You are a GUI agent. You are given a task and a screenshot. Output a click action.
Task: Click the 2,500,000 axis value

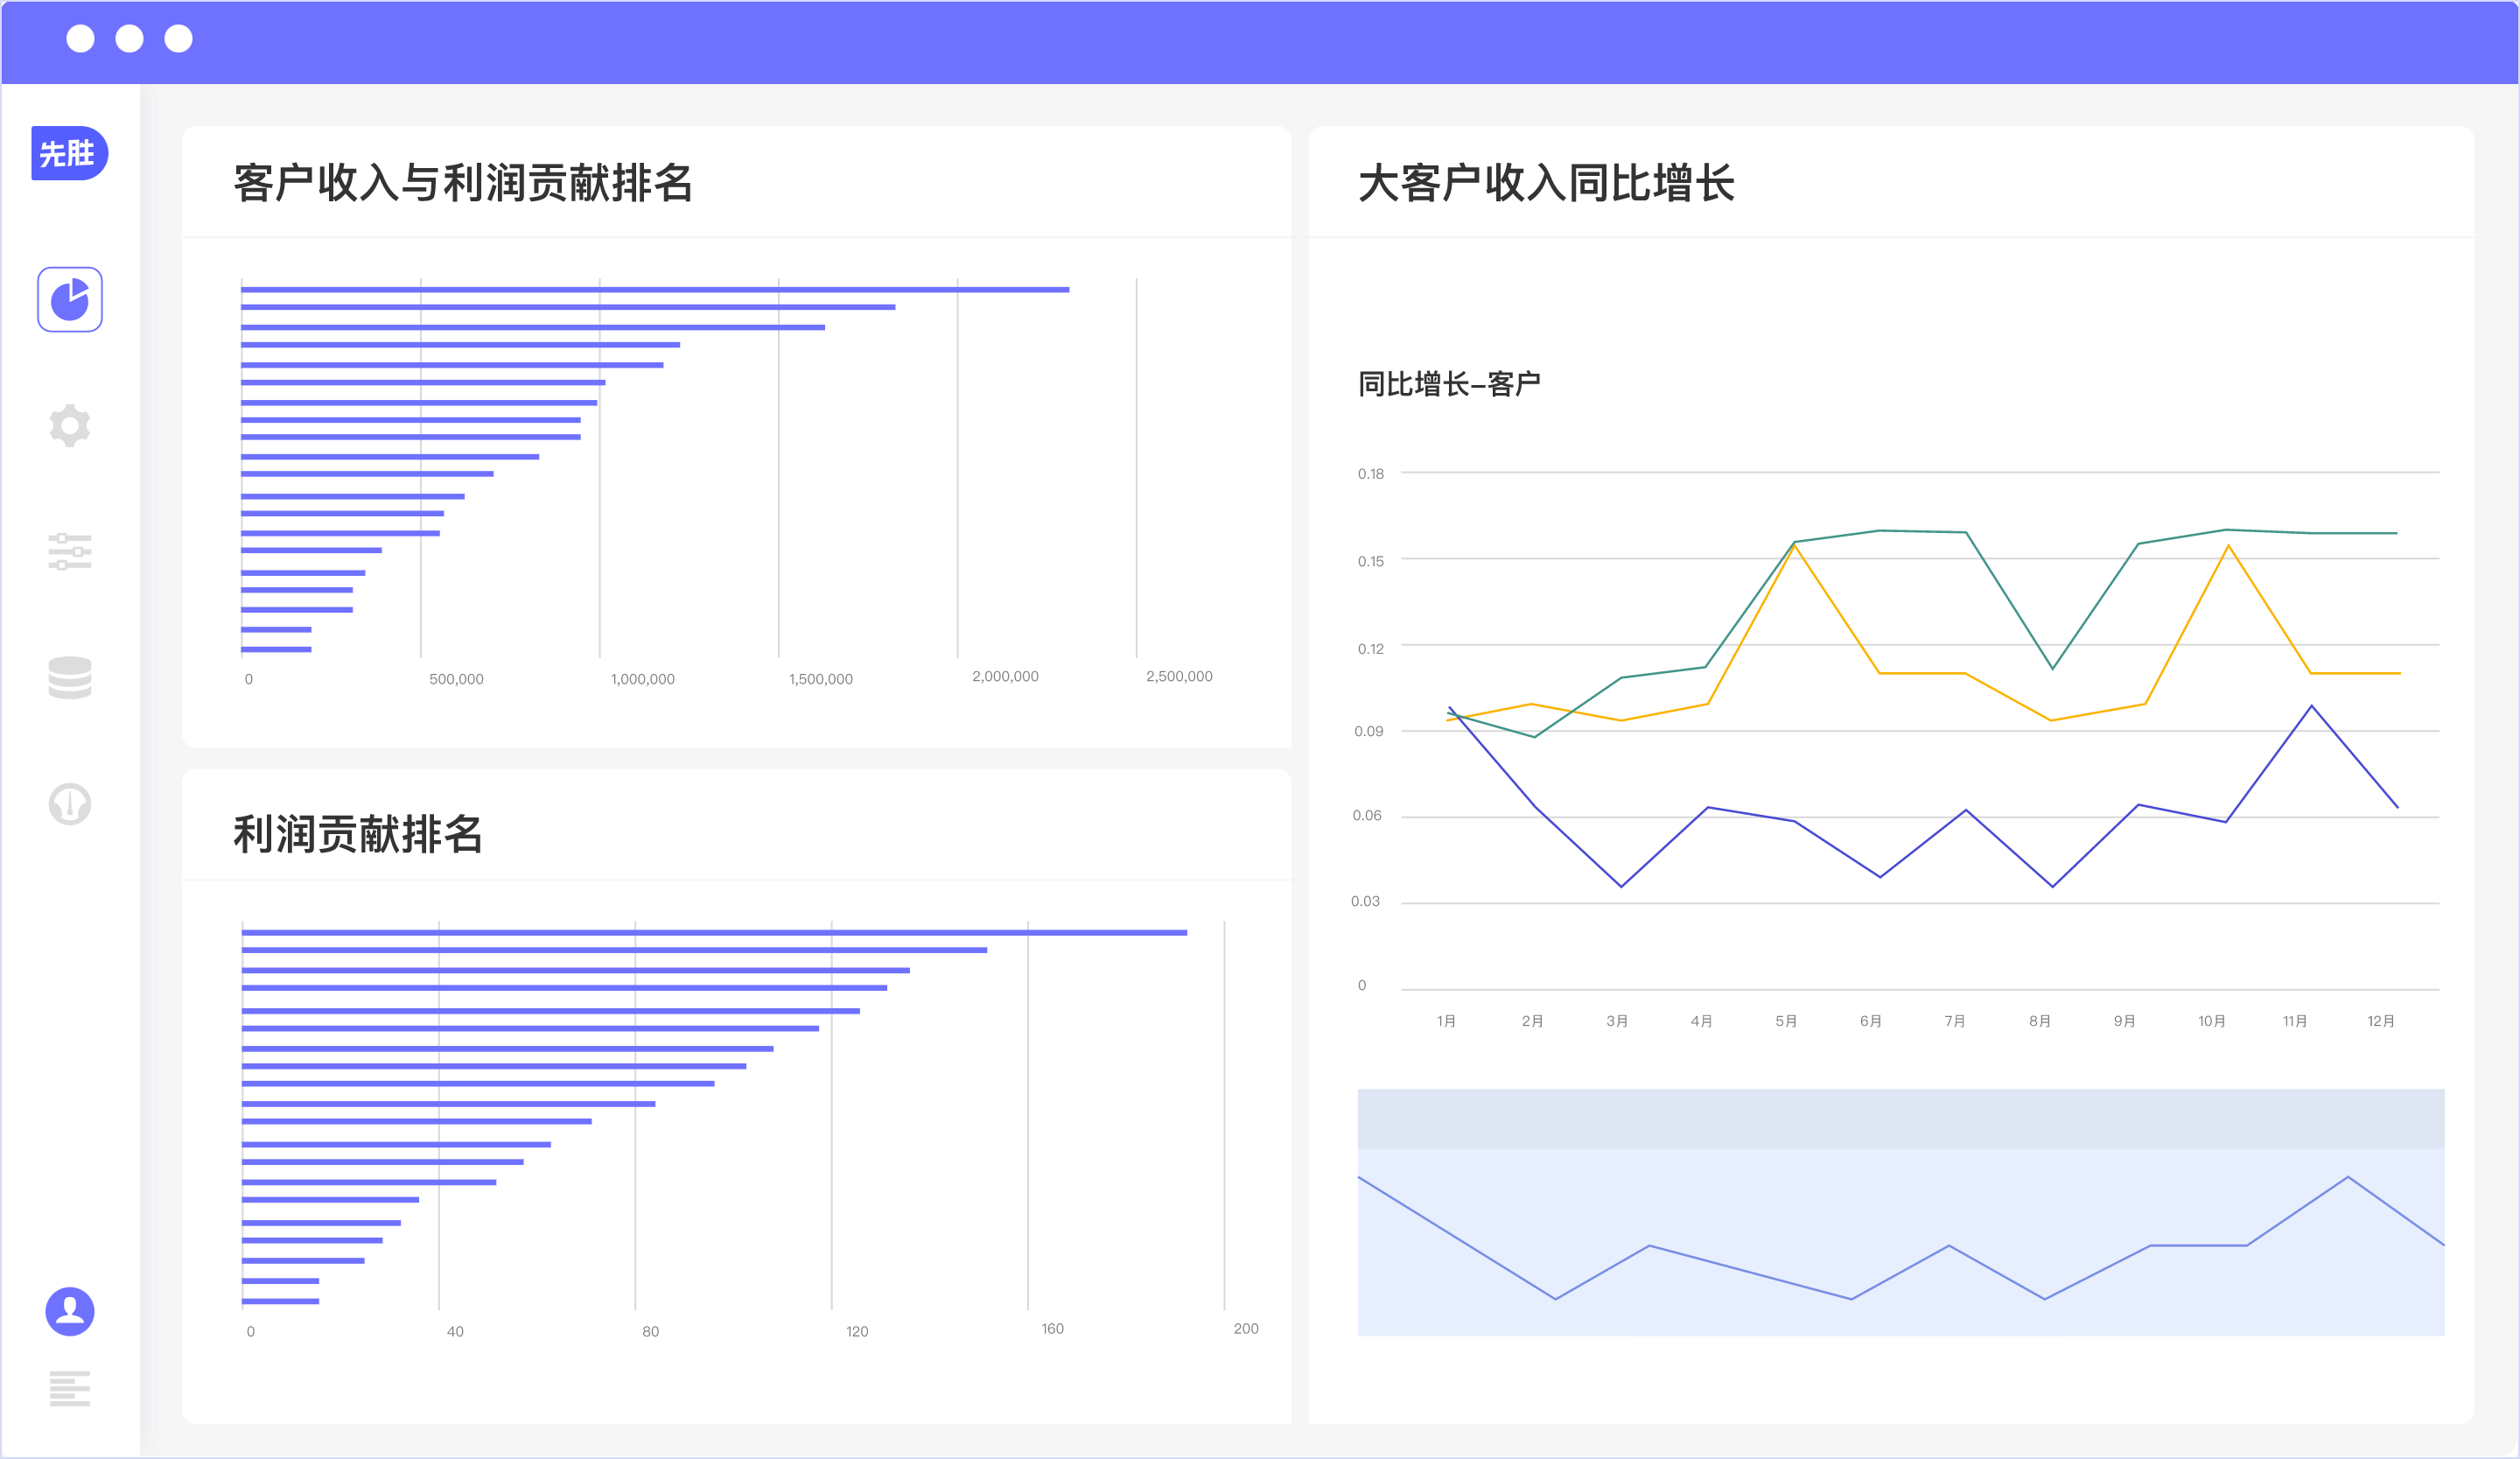pos(1179,677)
